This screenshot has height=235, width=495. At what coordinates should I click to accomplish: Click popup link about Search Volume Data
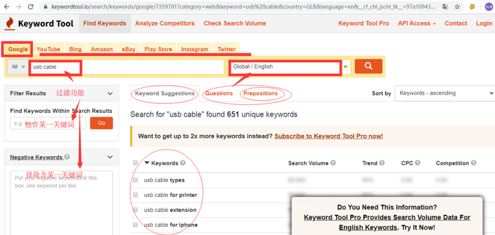387,222
